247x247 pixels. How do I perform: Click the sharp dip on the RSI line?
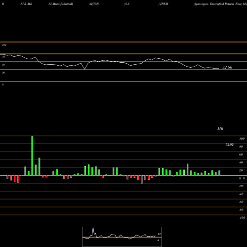pos(84,69)
